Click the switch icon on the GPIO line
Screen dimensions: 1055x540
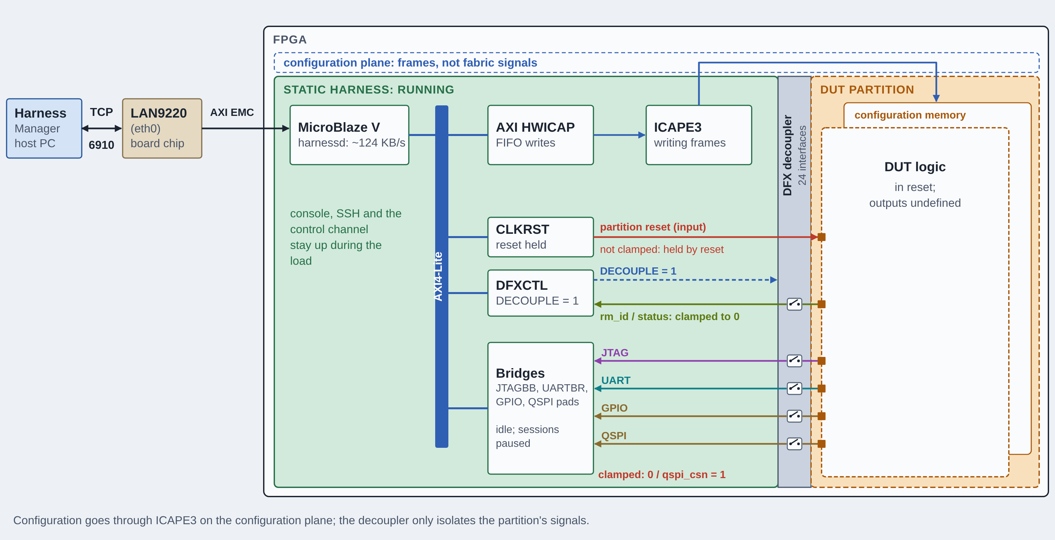click(x=794, y=416)
